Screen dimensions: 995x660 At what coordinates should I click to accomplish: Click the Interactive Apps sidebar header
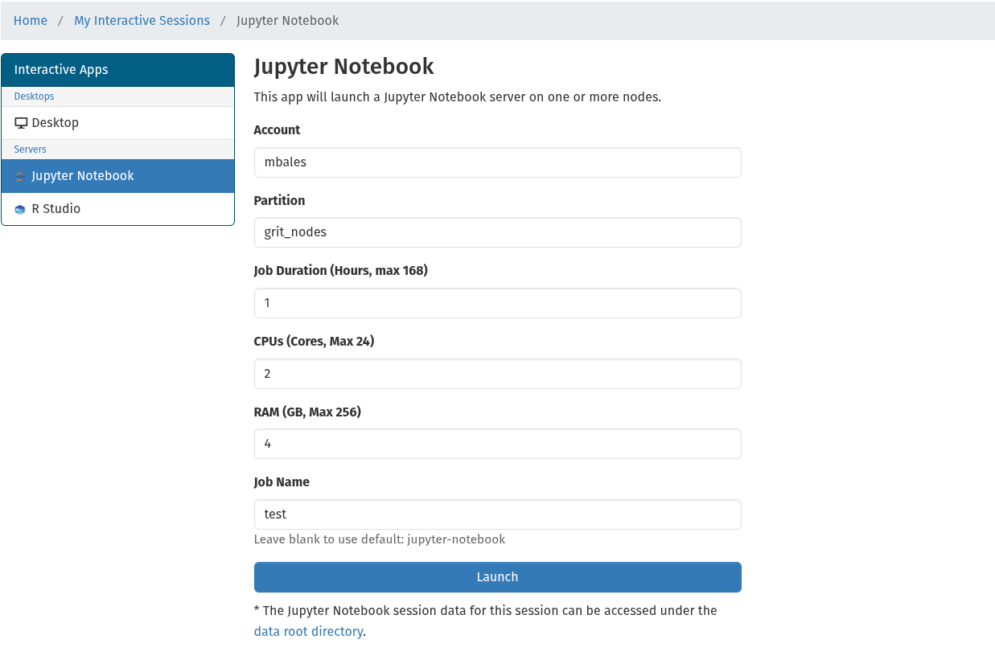point(117,70)
